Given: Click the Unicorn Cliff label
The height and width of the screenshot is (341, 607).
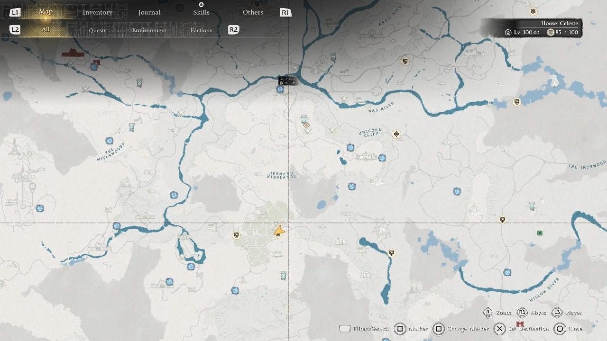Looking at the screenshot, I should [x=370, y=133].
